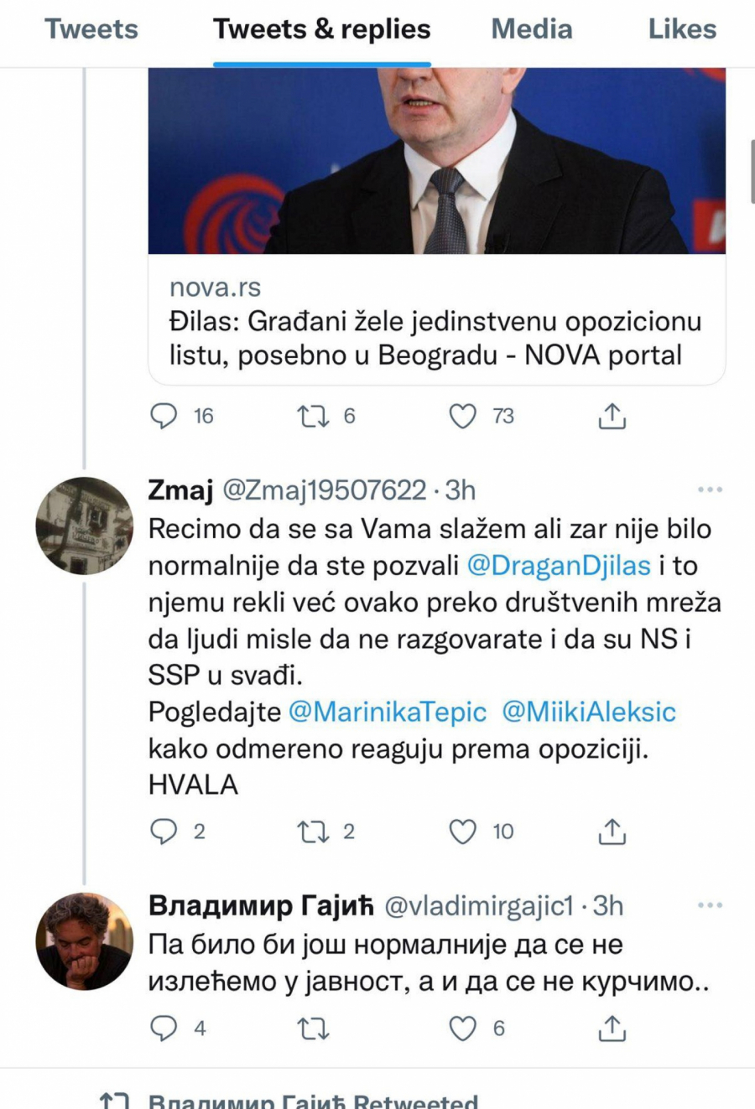This screenshot has height=1109, width=755.
Task: Retweet Zmaj's tweet
Action: 313,831
